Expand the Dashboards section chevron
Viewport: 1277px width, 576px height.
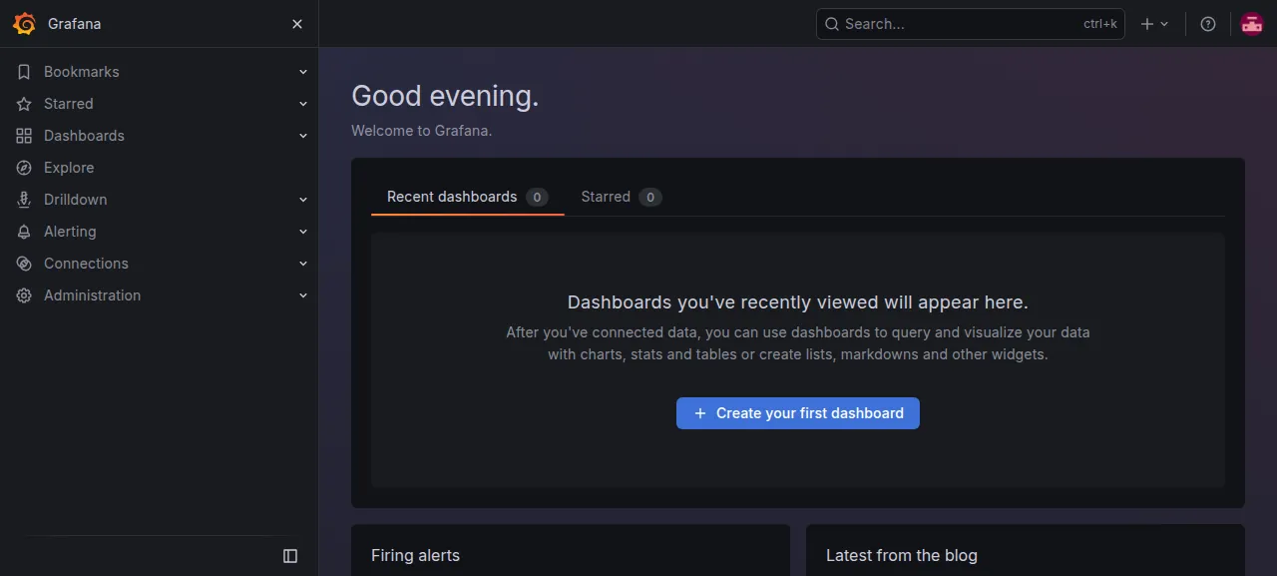(303, 136)
